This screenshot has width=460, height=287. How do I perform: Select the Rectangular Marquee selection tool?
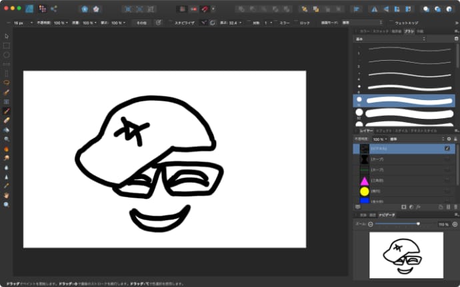tap(7, 45)
